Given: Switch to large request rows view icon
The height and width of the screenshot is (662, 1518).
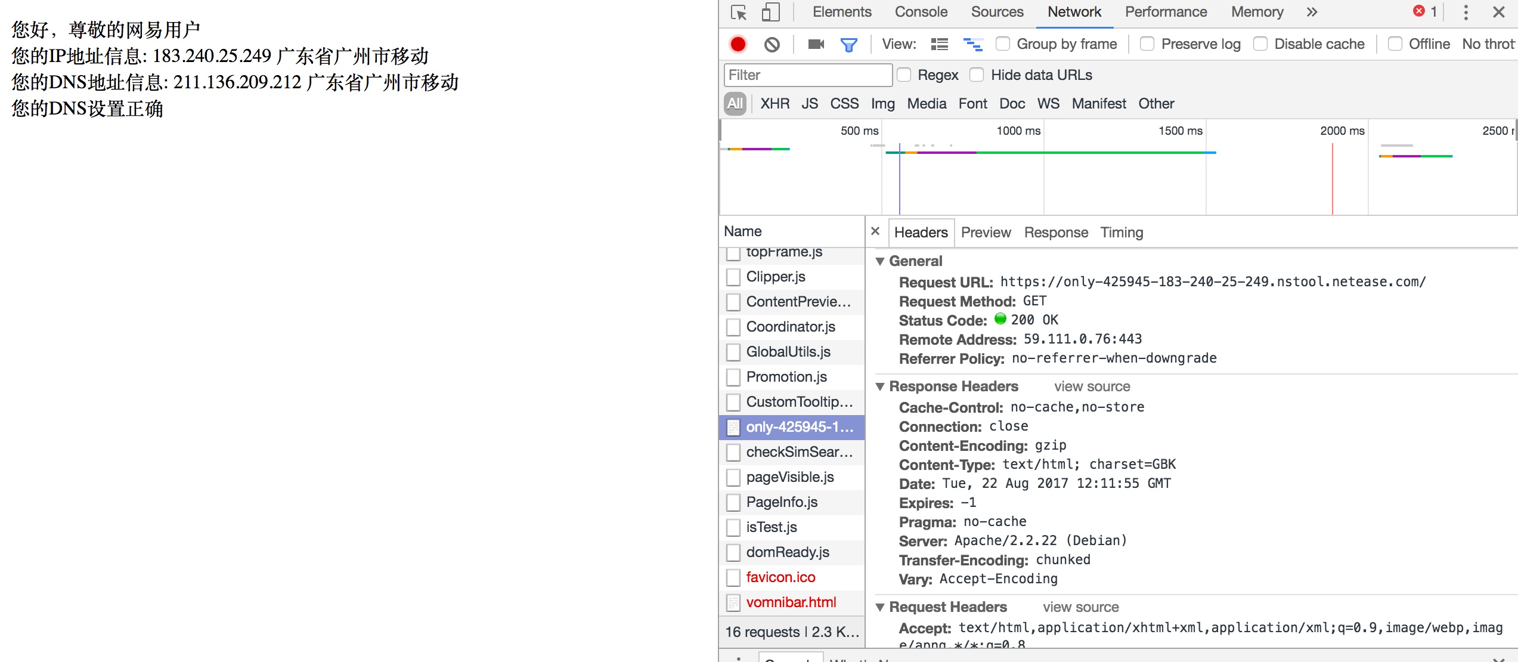Looking at the screenshot, I should (x=940, y=44).
